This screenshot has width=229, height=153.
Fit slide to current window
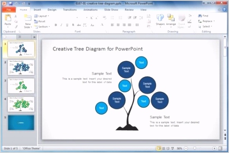click(x=220, y=148)
